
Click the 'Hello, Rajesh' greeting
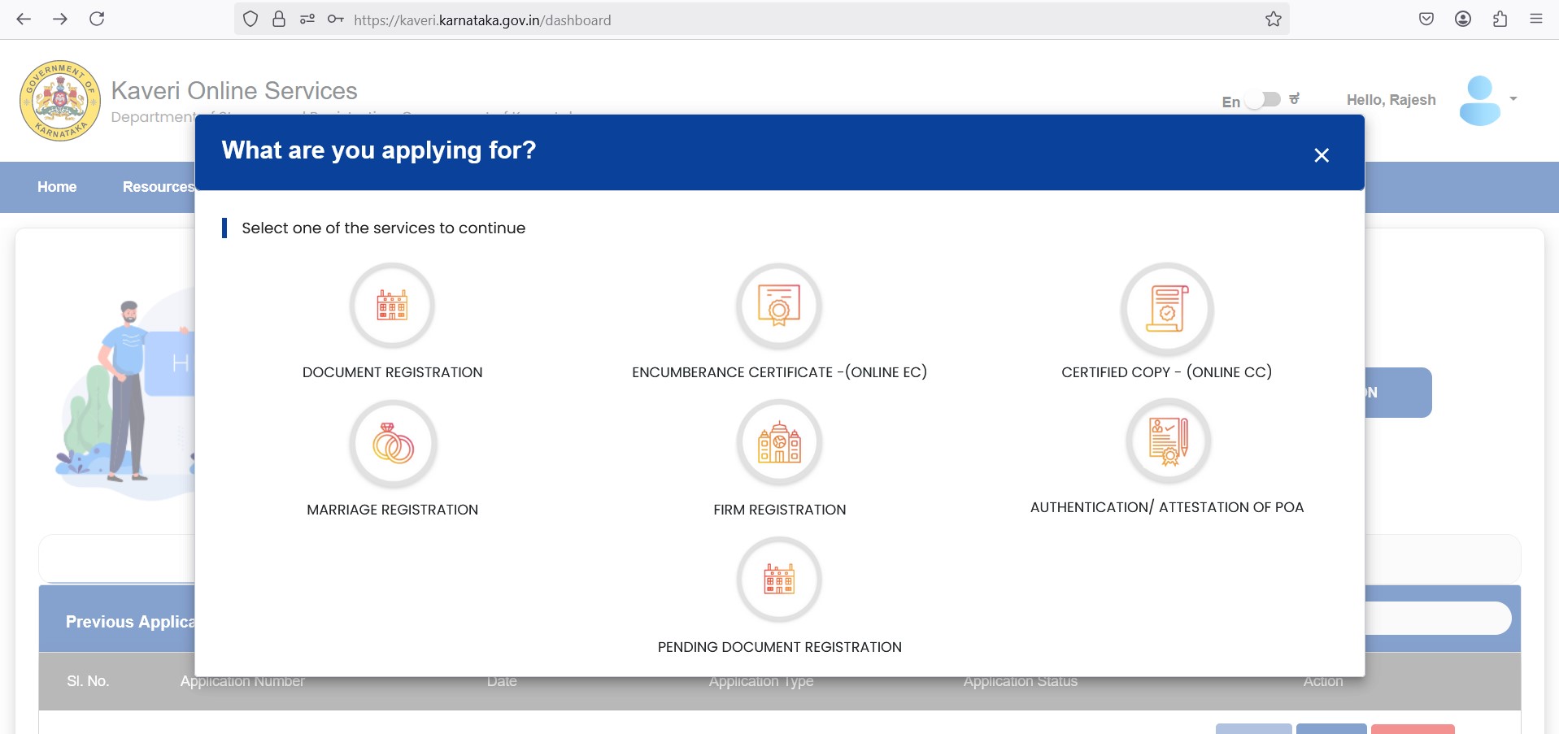1391,100
